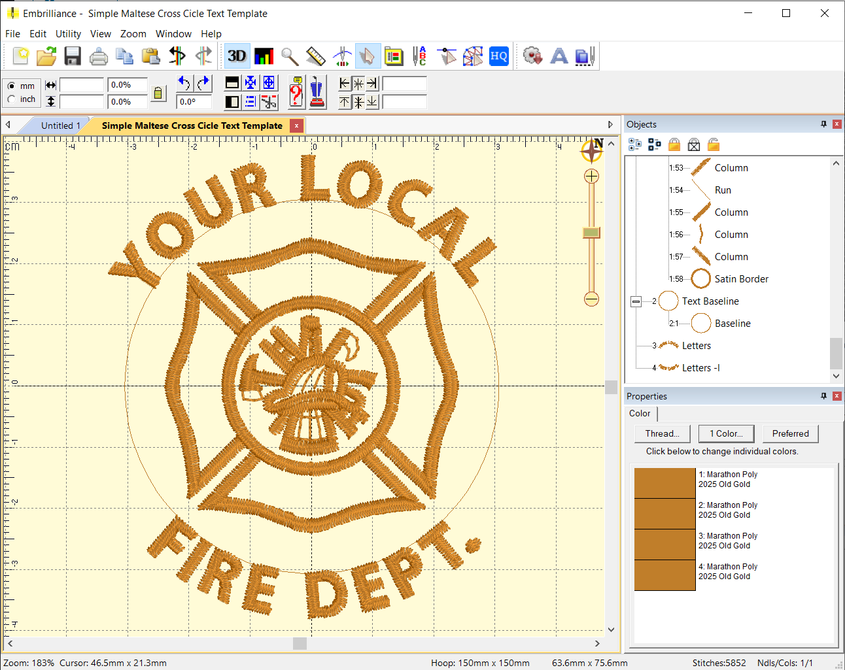Click the Preferred button
Image resolution: width=845 pixels, height=670 pixels.
point(790,433)
